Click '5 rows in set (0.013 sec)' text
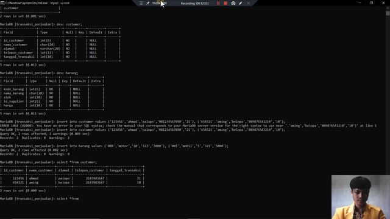Viewport: 390px width, 219px height. 23,65
